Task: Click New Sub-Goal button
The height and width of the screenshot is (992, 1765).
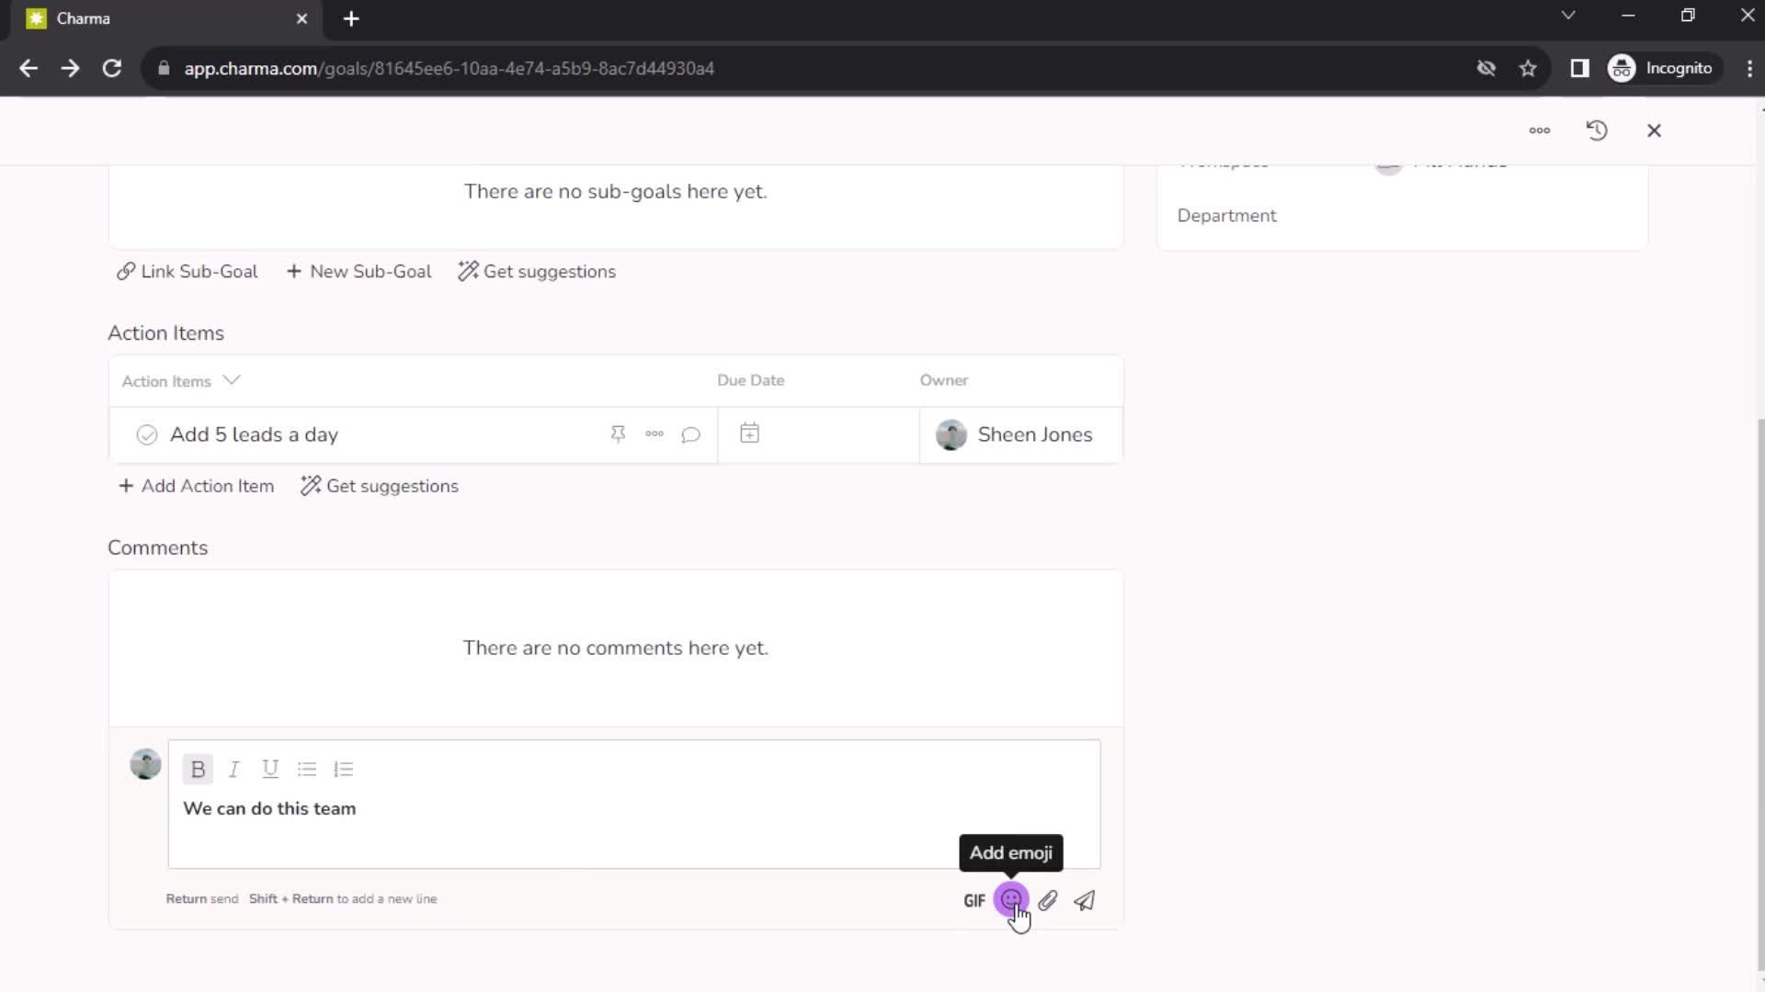Action: pyautogui.click(x=359, y=271)
